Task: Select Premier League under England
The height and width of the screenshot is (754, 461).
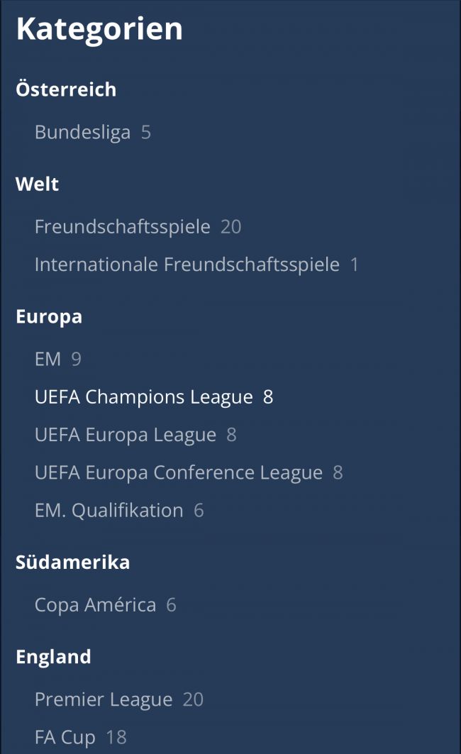Action: click(x=104, y=700)
